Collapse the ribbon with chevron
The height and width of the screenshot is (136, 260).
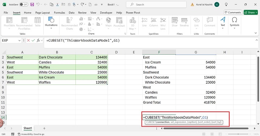coord(256,33)
